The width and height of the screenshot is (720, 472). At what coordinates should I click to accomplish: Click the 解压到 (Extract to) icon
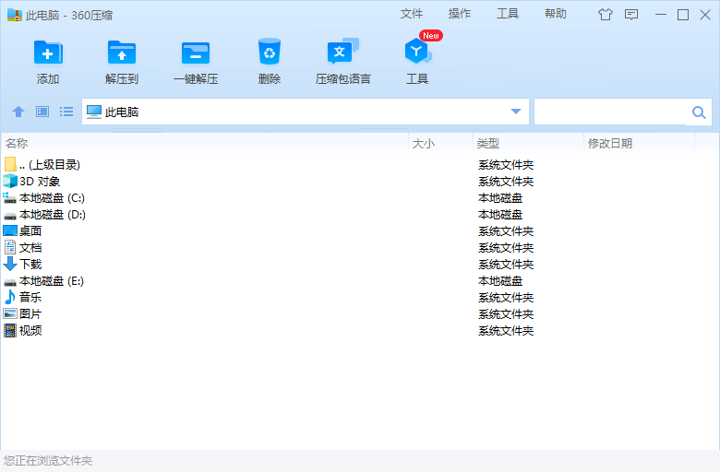(122, 53)
